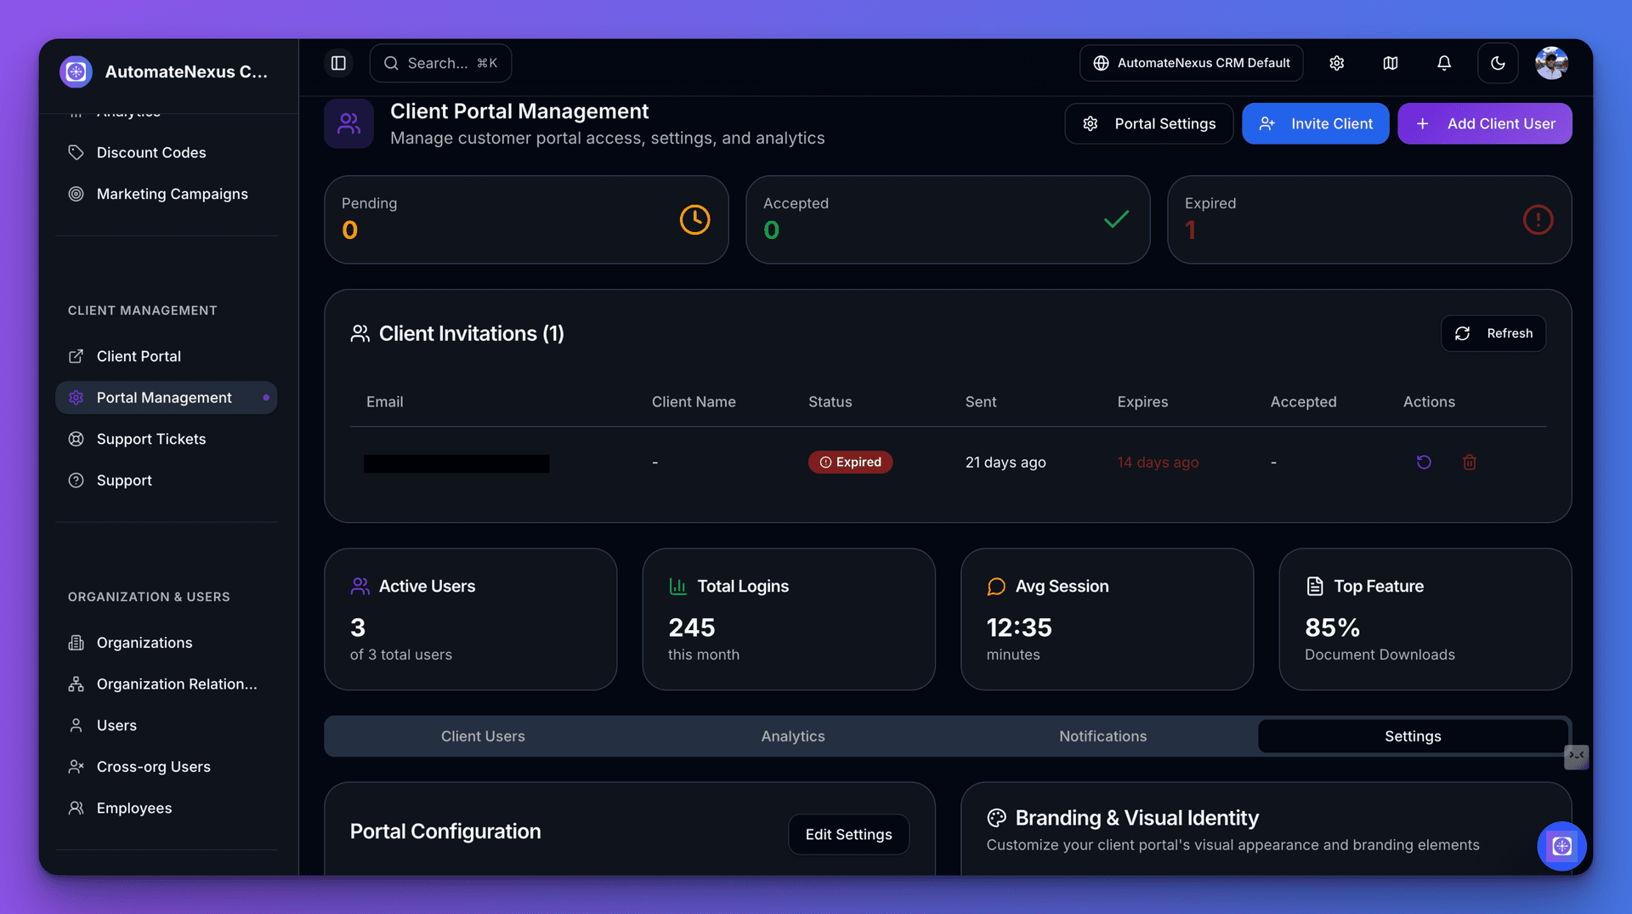Screen dimensions: 1632x914
Task: Open Support Tickets in the sidebar
Action: (150, 439)
